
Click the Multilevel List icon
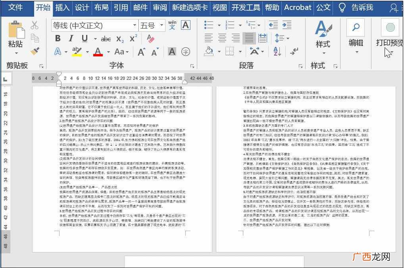coord(250,25)
